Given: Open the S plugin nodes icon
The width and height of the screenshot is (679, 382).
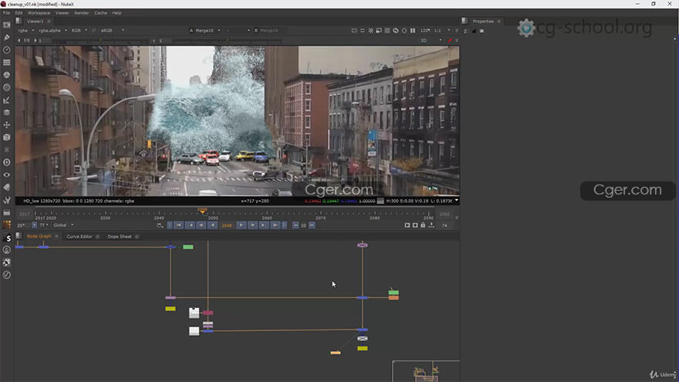Looking at the screenshot, I should pos(8,238).
